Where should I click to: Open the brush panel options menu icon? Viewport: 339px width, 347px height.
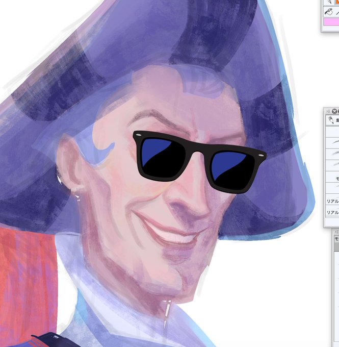[x=328, y=111]
